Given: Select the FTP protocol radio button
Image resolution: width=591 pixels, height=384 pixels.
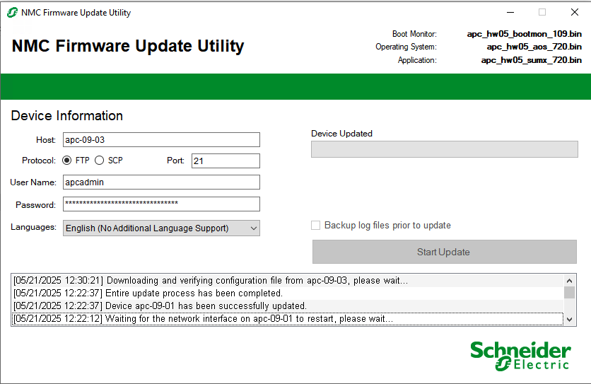Looking at the screenshot, I should 66,161.
